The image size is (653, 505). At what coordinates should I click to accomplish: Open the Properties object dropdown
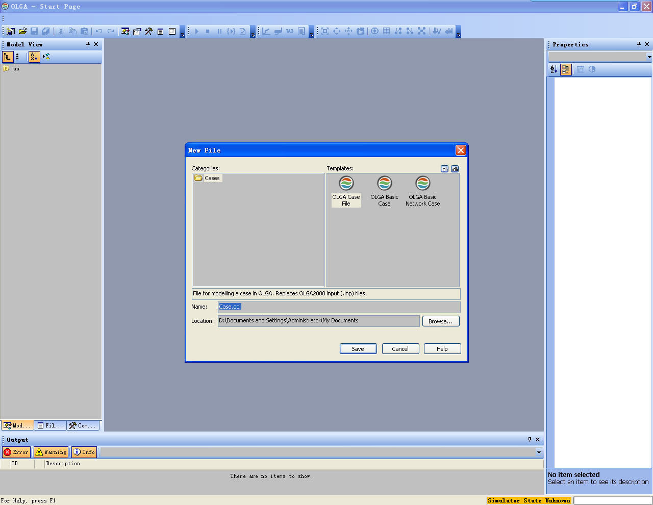(x=649, y=57)
